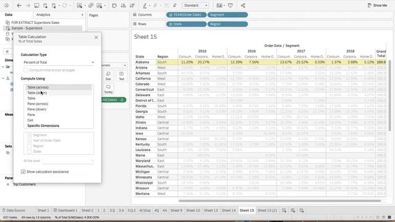
Task: Click the Segment pill on Columns
Action: 228,15
